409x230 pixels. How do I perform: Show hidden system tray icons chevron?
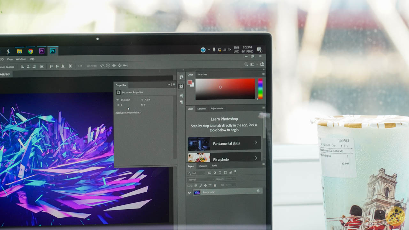(209, 50)
